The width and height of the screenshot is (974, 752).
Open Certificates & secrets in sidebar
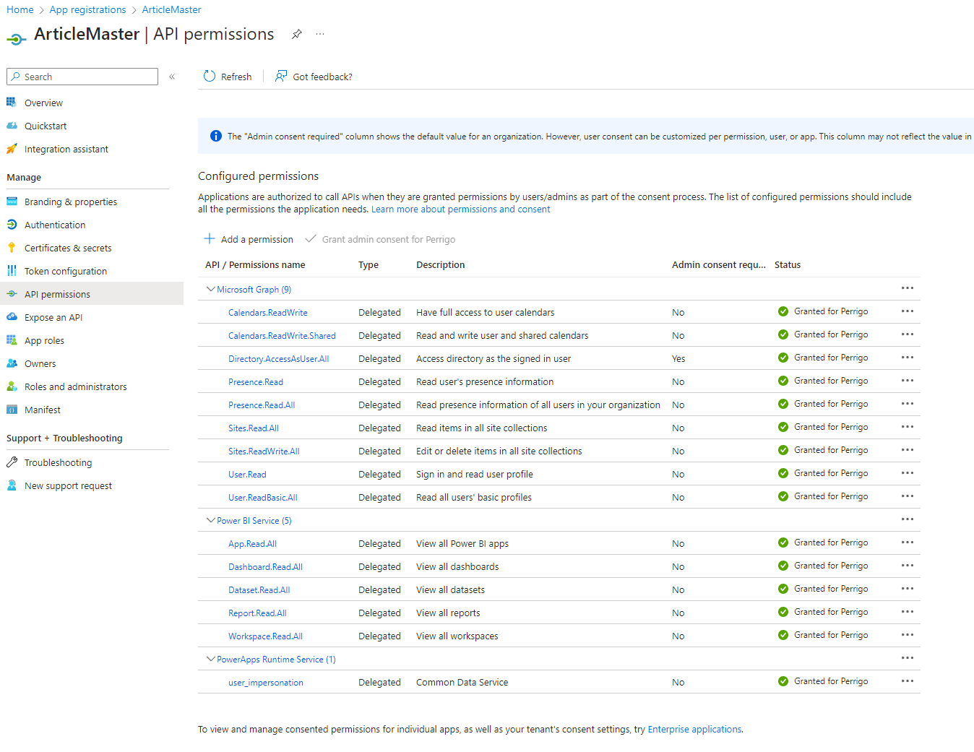point(68,248)
